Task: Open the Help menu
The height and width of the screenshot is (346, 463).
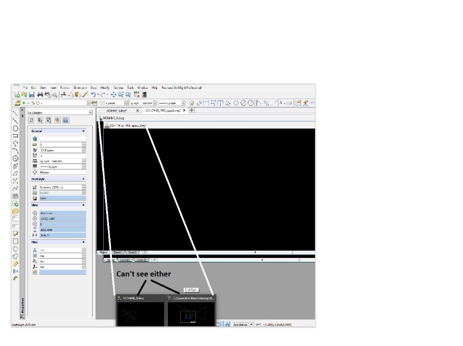Action: 154,88
